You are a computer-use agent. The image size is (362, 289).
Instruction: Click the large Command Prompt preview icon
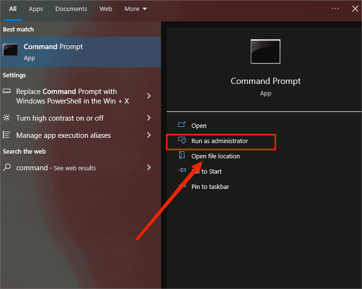click(265, 52)
